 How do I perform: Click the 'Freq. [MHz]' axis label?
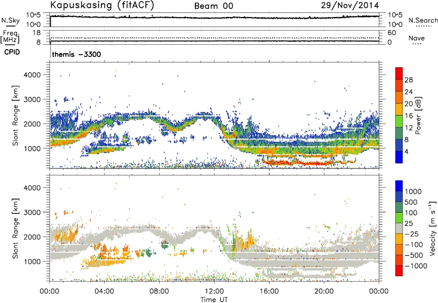(x=10, y=37)
